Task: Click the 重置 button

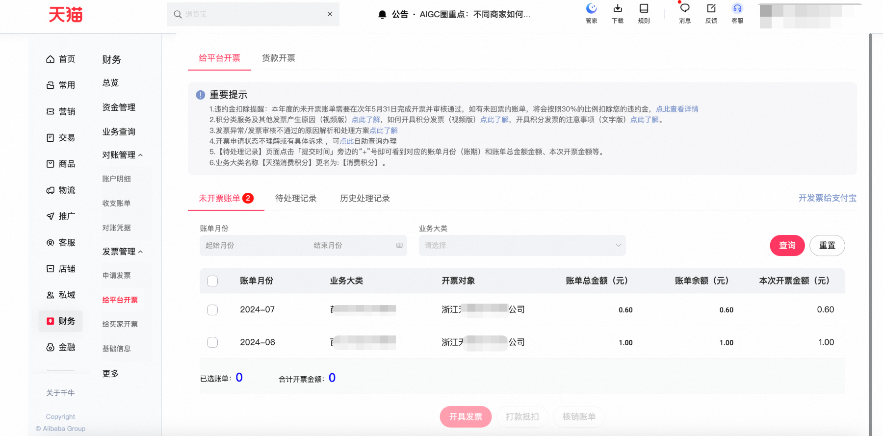Action: click(x=827, y=245)
